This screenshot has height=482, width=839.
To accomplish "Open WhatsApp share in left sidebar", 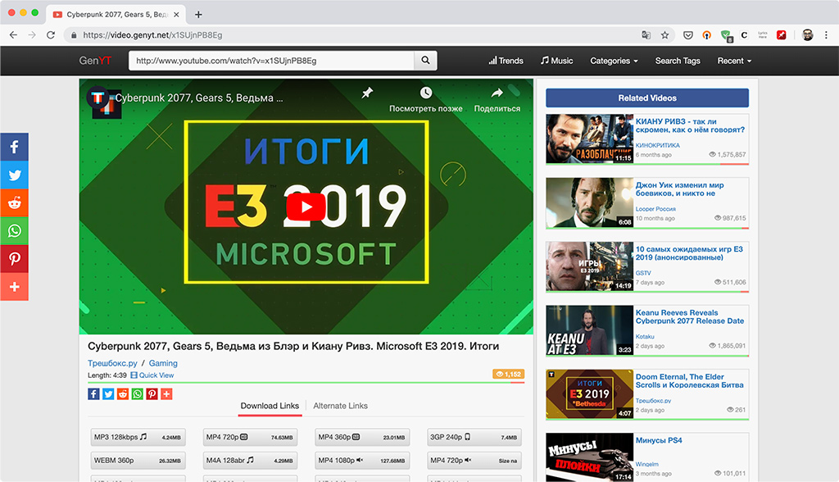I will click(x=15, y=231).
